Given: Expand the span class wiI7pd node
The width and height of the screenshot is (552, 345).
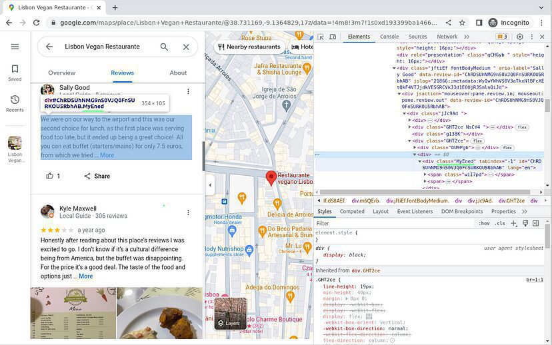Looking at the screenshot, I should [x=425, y=174].
